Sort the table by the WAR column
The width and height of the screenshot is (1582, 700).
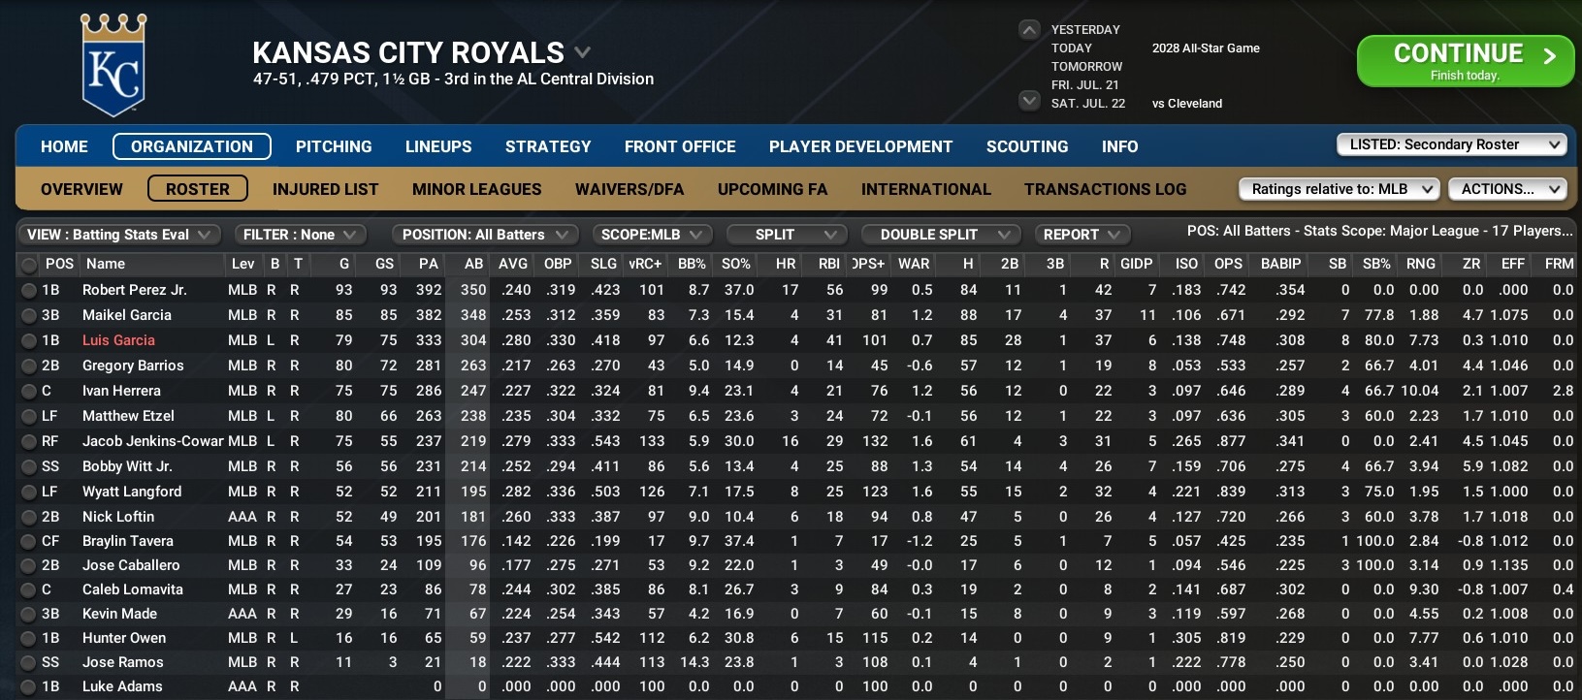914,264
